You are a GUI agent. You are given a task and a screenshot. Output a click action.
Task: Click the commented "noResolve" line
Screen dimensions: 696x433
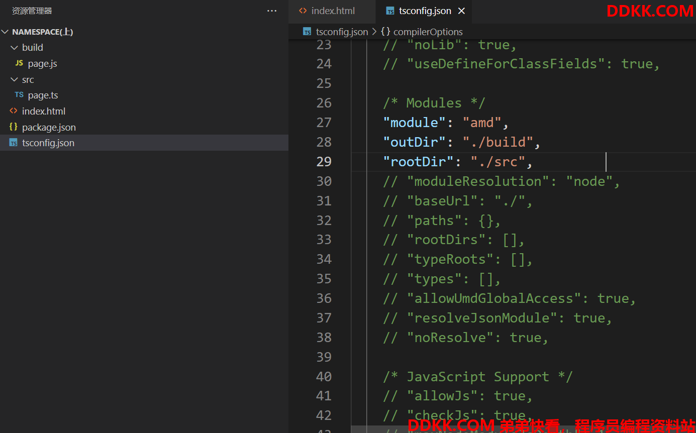pyautogui.click(x=466, y=338)
